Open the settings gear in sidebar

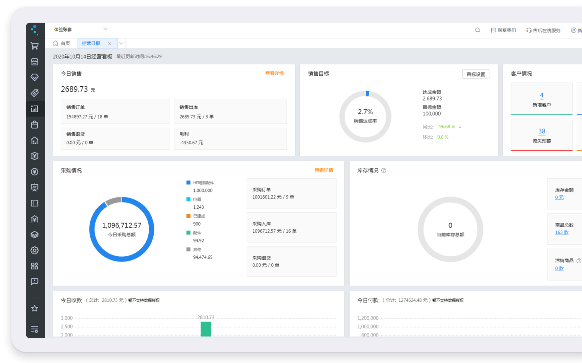tap(35, 250)
